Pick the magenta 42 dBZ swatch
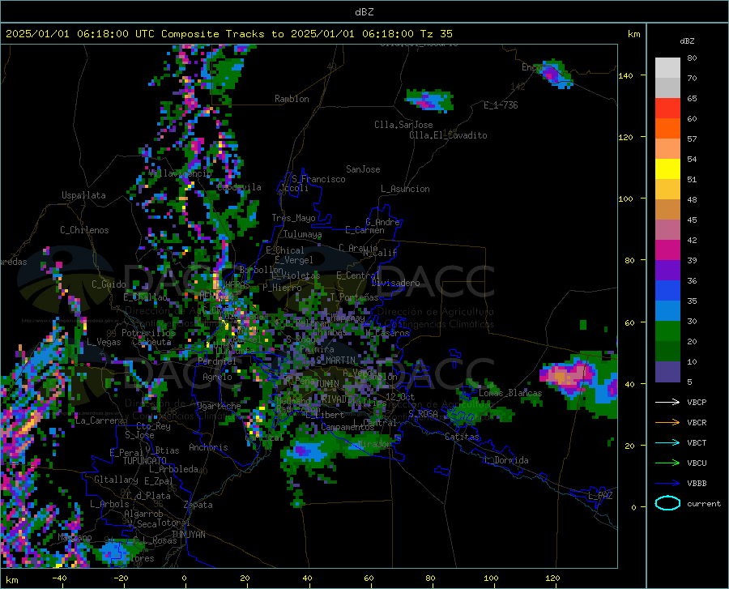 click(x=667, y=250)
